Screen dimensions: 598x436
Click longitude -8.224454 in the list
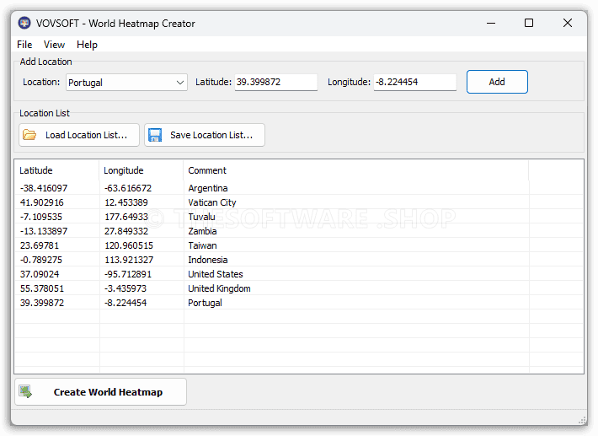(125, 303)
